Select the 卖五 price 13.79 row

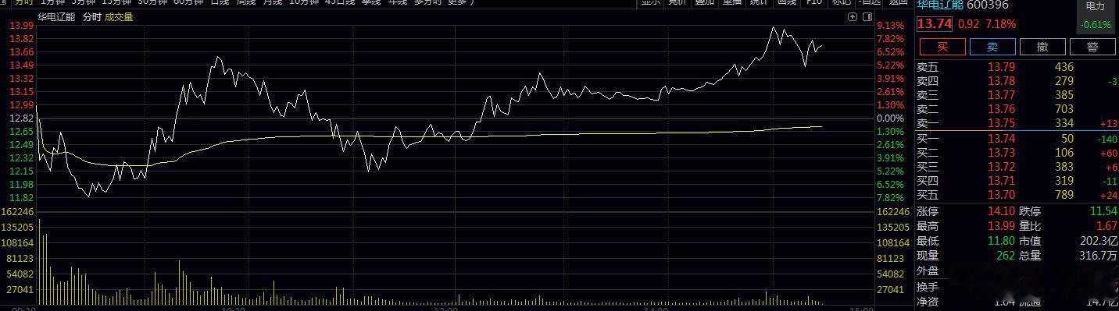pyautogui.click(x=1017, y=67)
